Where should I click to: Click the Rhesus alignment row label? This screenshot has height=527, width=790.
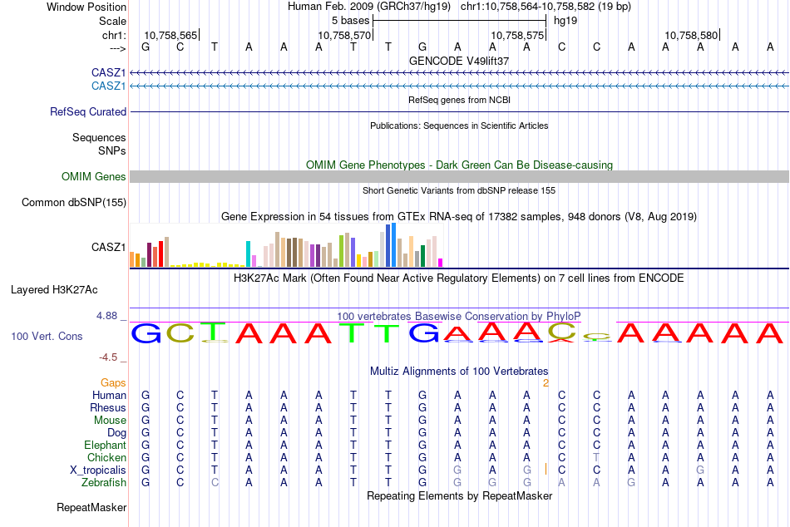[108, 407]
